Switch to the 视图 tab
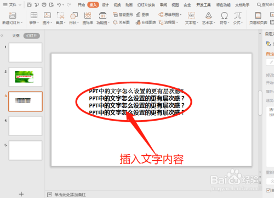This screenshot has height=198, width=274. coord(175,5)
